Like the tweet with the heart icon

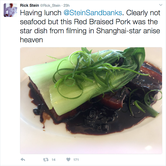(68, 160)
